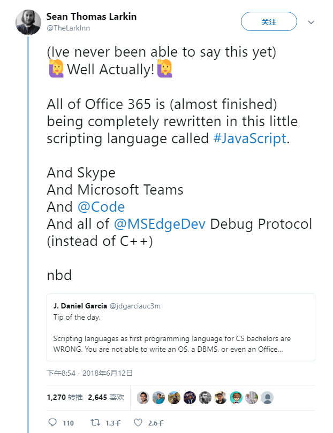Click the black-and-white liker avatar
333x433 pixels.
[x=205, y=397]
